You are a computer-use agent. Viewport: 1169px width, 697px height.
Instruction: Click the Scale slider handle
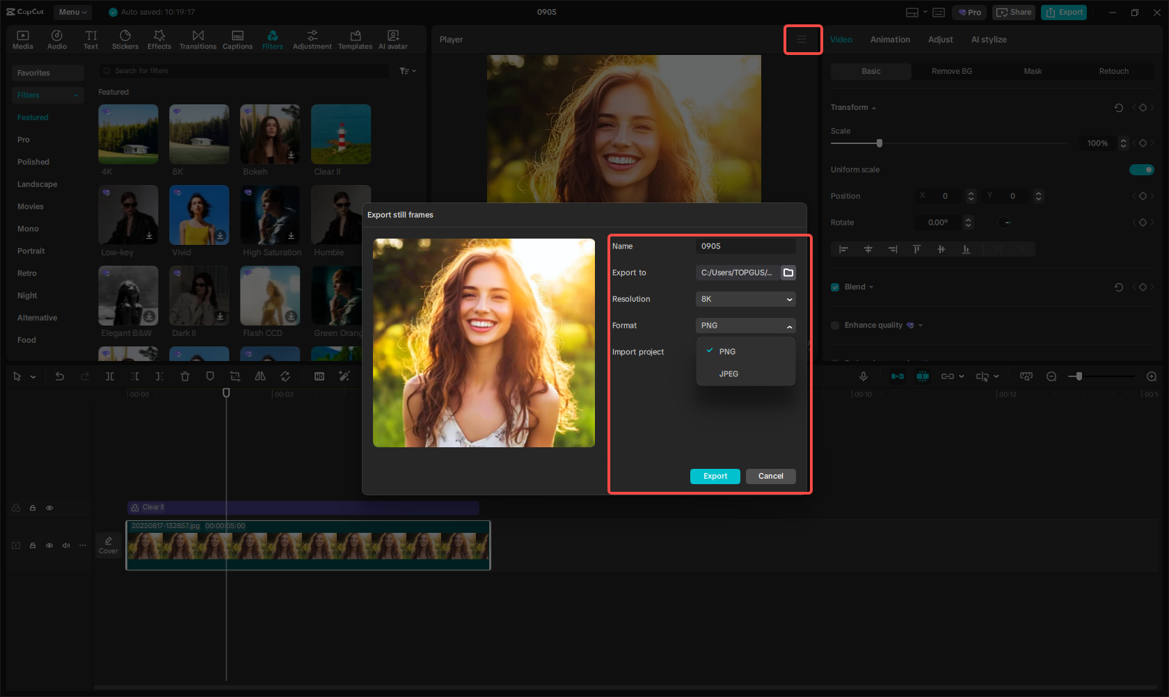point(879,143)
